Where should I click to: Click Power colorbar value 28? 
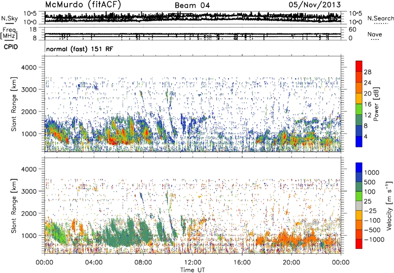click(367, 72)
